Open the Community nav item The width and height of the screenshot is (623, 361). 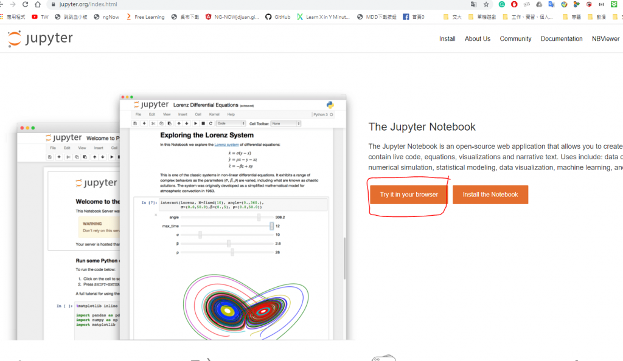pyautogui.click(x=515, y=38)
